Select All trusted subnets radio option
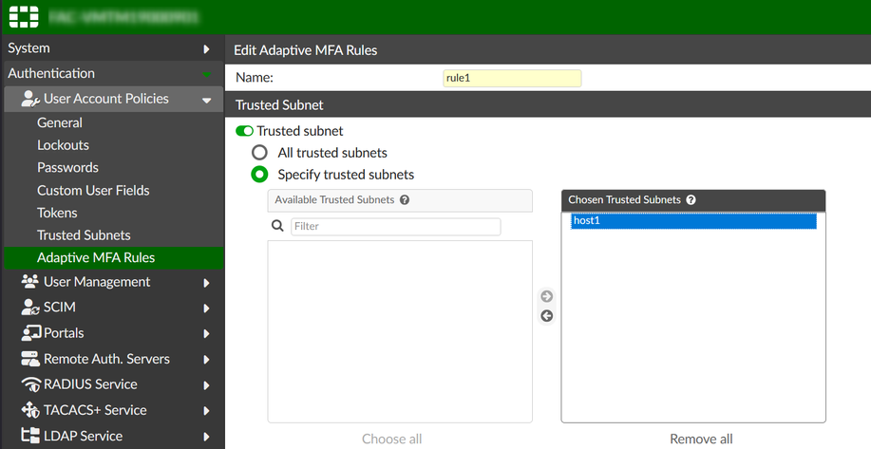871x449 pixels. pos(259,153)
